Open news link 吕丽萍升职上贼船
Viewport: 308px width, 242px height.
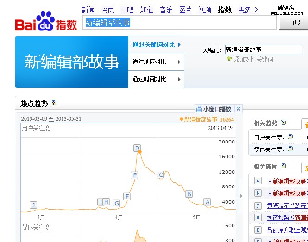coord(287,230)
